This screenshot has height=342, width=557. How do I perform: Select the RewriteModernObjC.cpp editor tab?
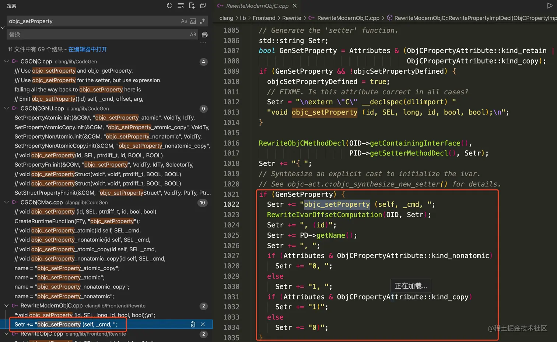257,6
